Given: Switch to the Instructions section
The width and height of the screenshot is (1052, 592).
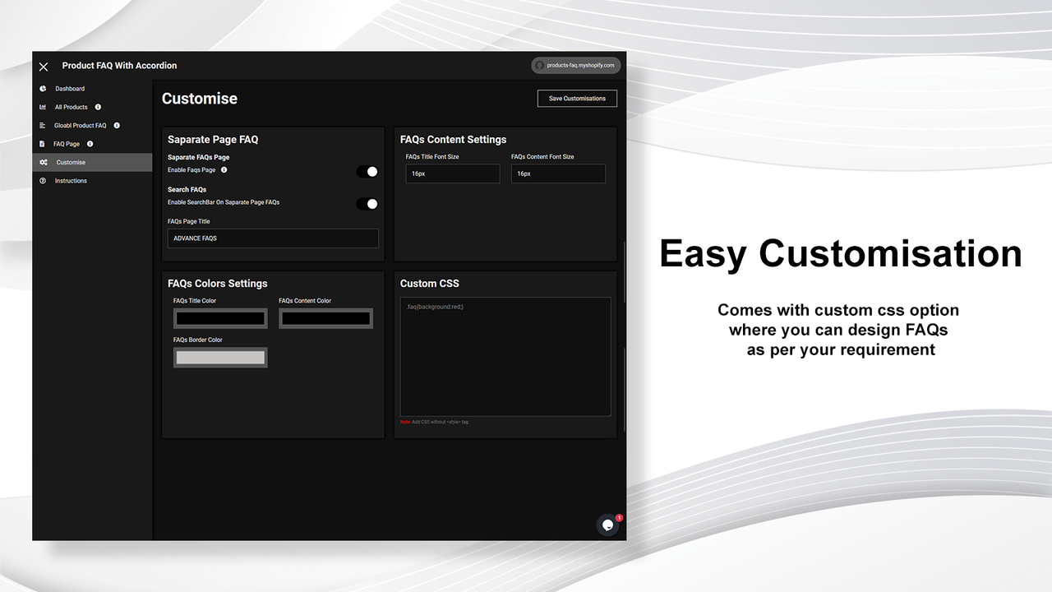Looking at the screenshot, I should click(x=70, y=180).
